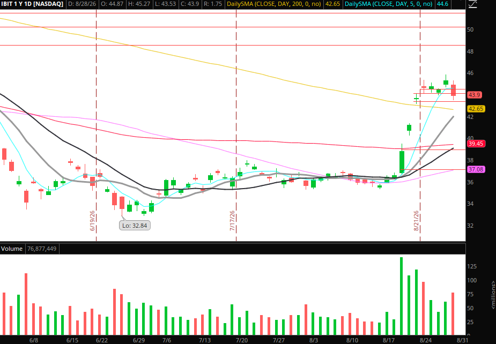This screenshot has height=344, width=496.
Task: Click the 8/21/26 vertical date marker label
Action: [416, 221]
